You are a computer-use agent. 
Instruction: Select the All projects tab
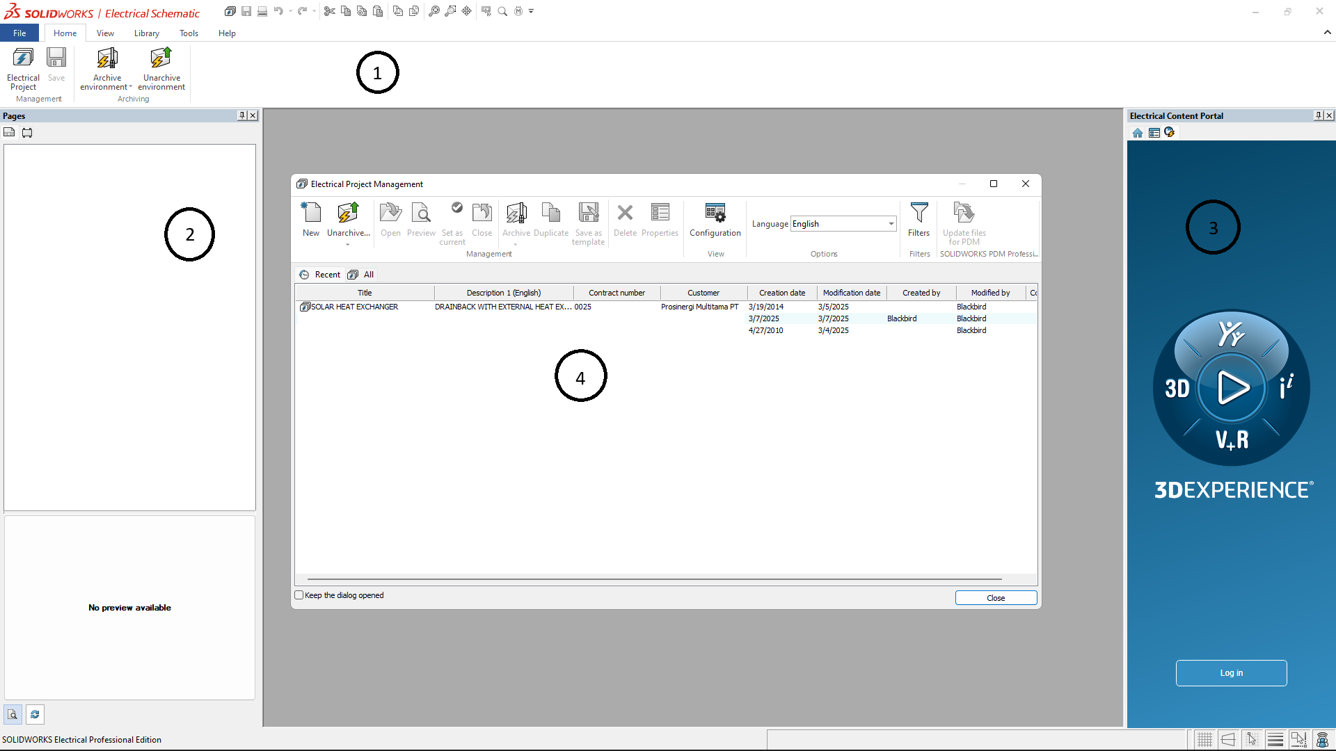click(362, 275)
